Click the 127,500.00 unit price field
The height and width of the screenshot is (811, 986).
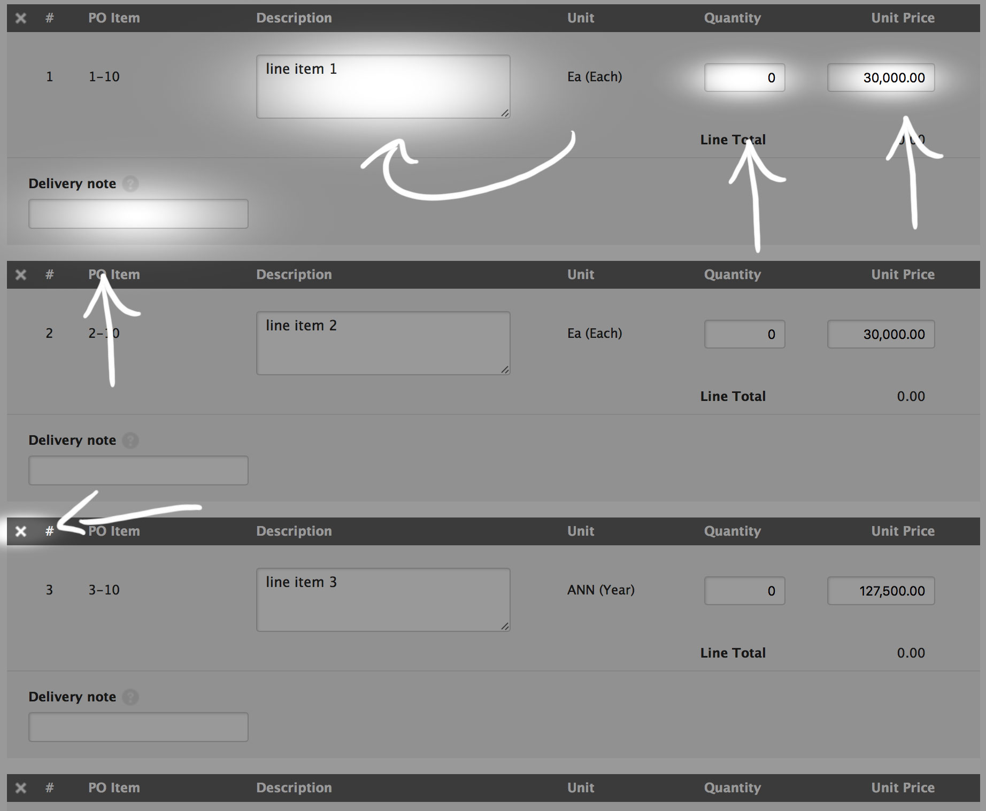pyautogui.click(x=880, y=591)
